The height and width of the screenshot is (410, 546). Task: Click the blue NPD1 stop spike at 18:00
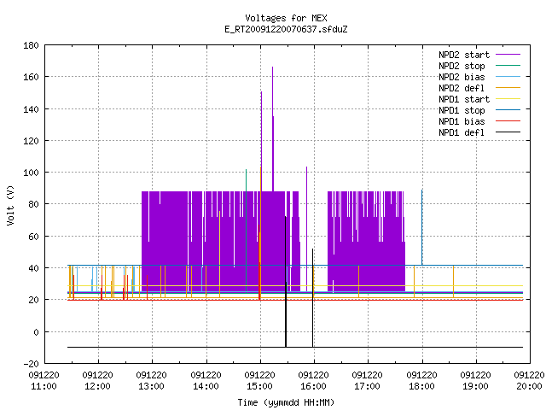pyautogui.click(x=422, y=226)
